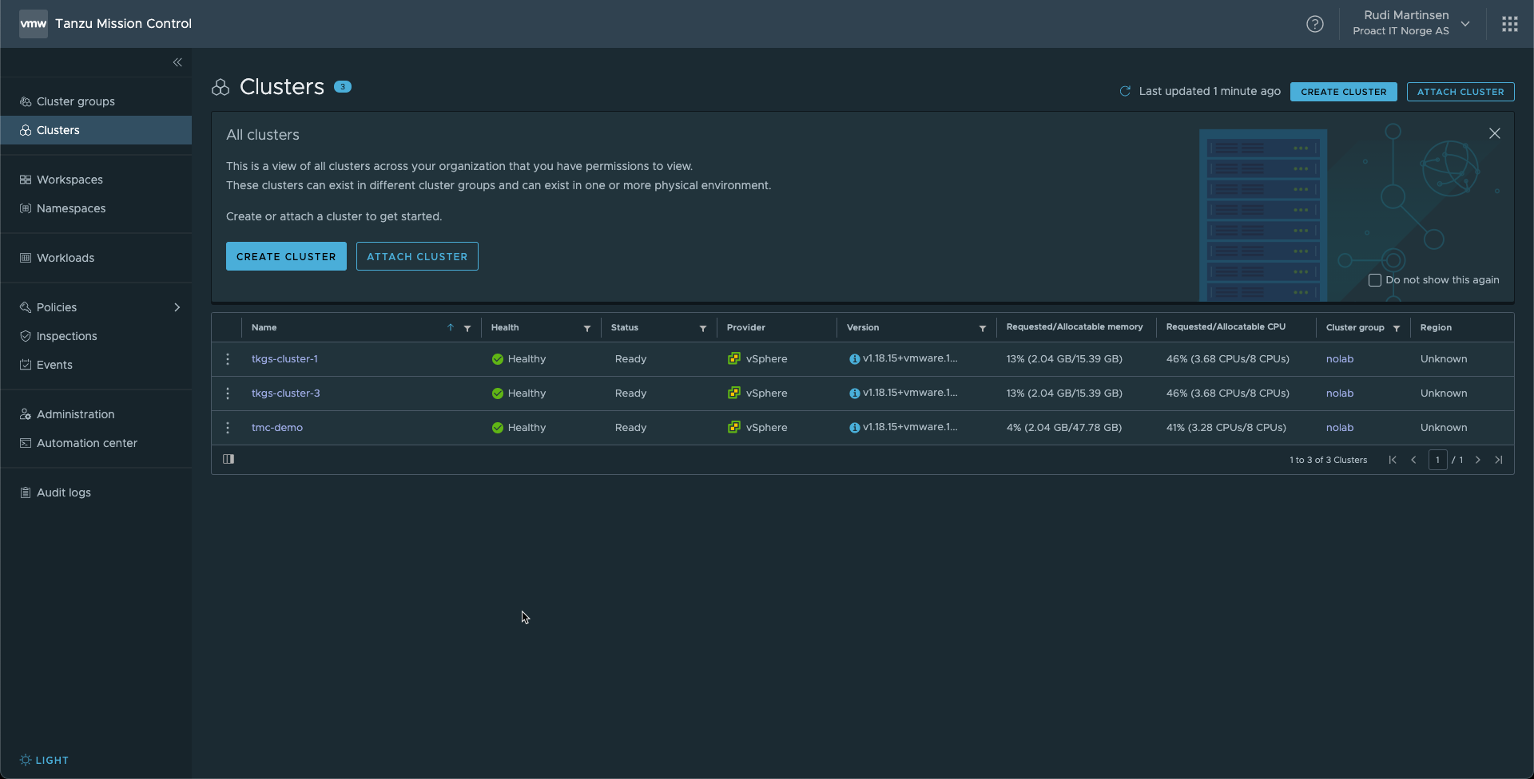The image size is (1534, 779).
Task: Click the column picker icon below table
Action: 229,459
